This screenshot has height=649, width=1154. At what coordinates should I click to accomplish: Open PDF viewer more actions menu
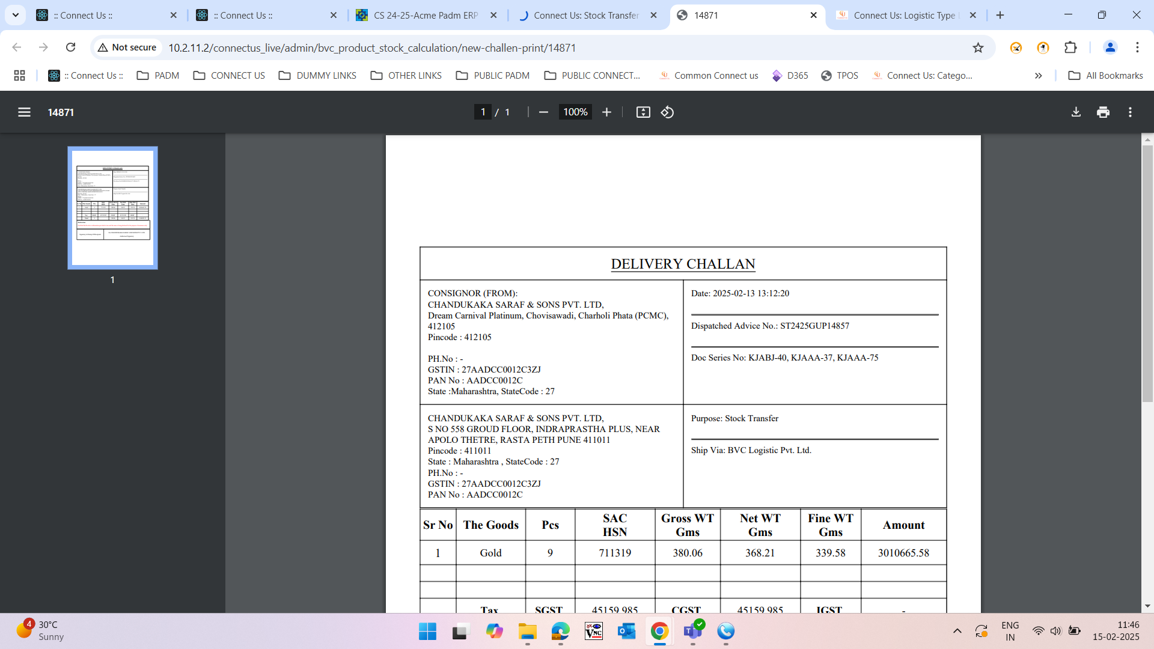(1130, 112)
